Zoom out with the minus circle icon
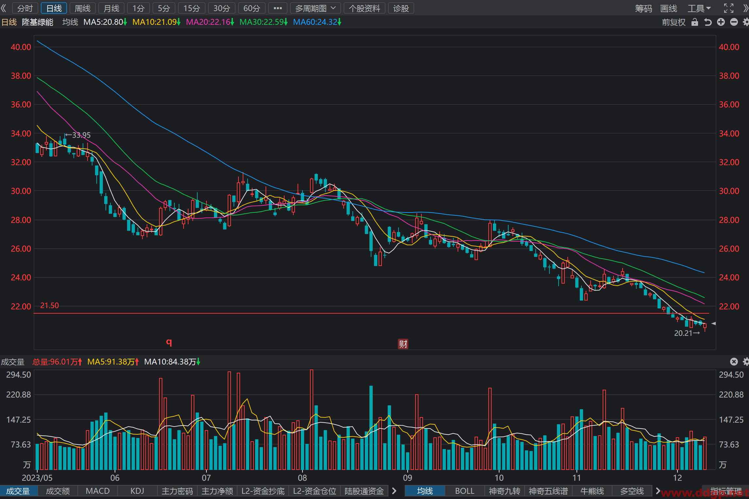749x499 pixels. 734,22
